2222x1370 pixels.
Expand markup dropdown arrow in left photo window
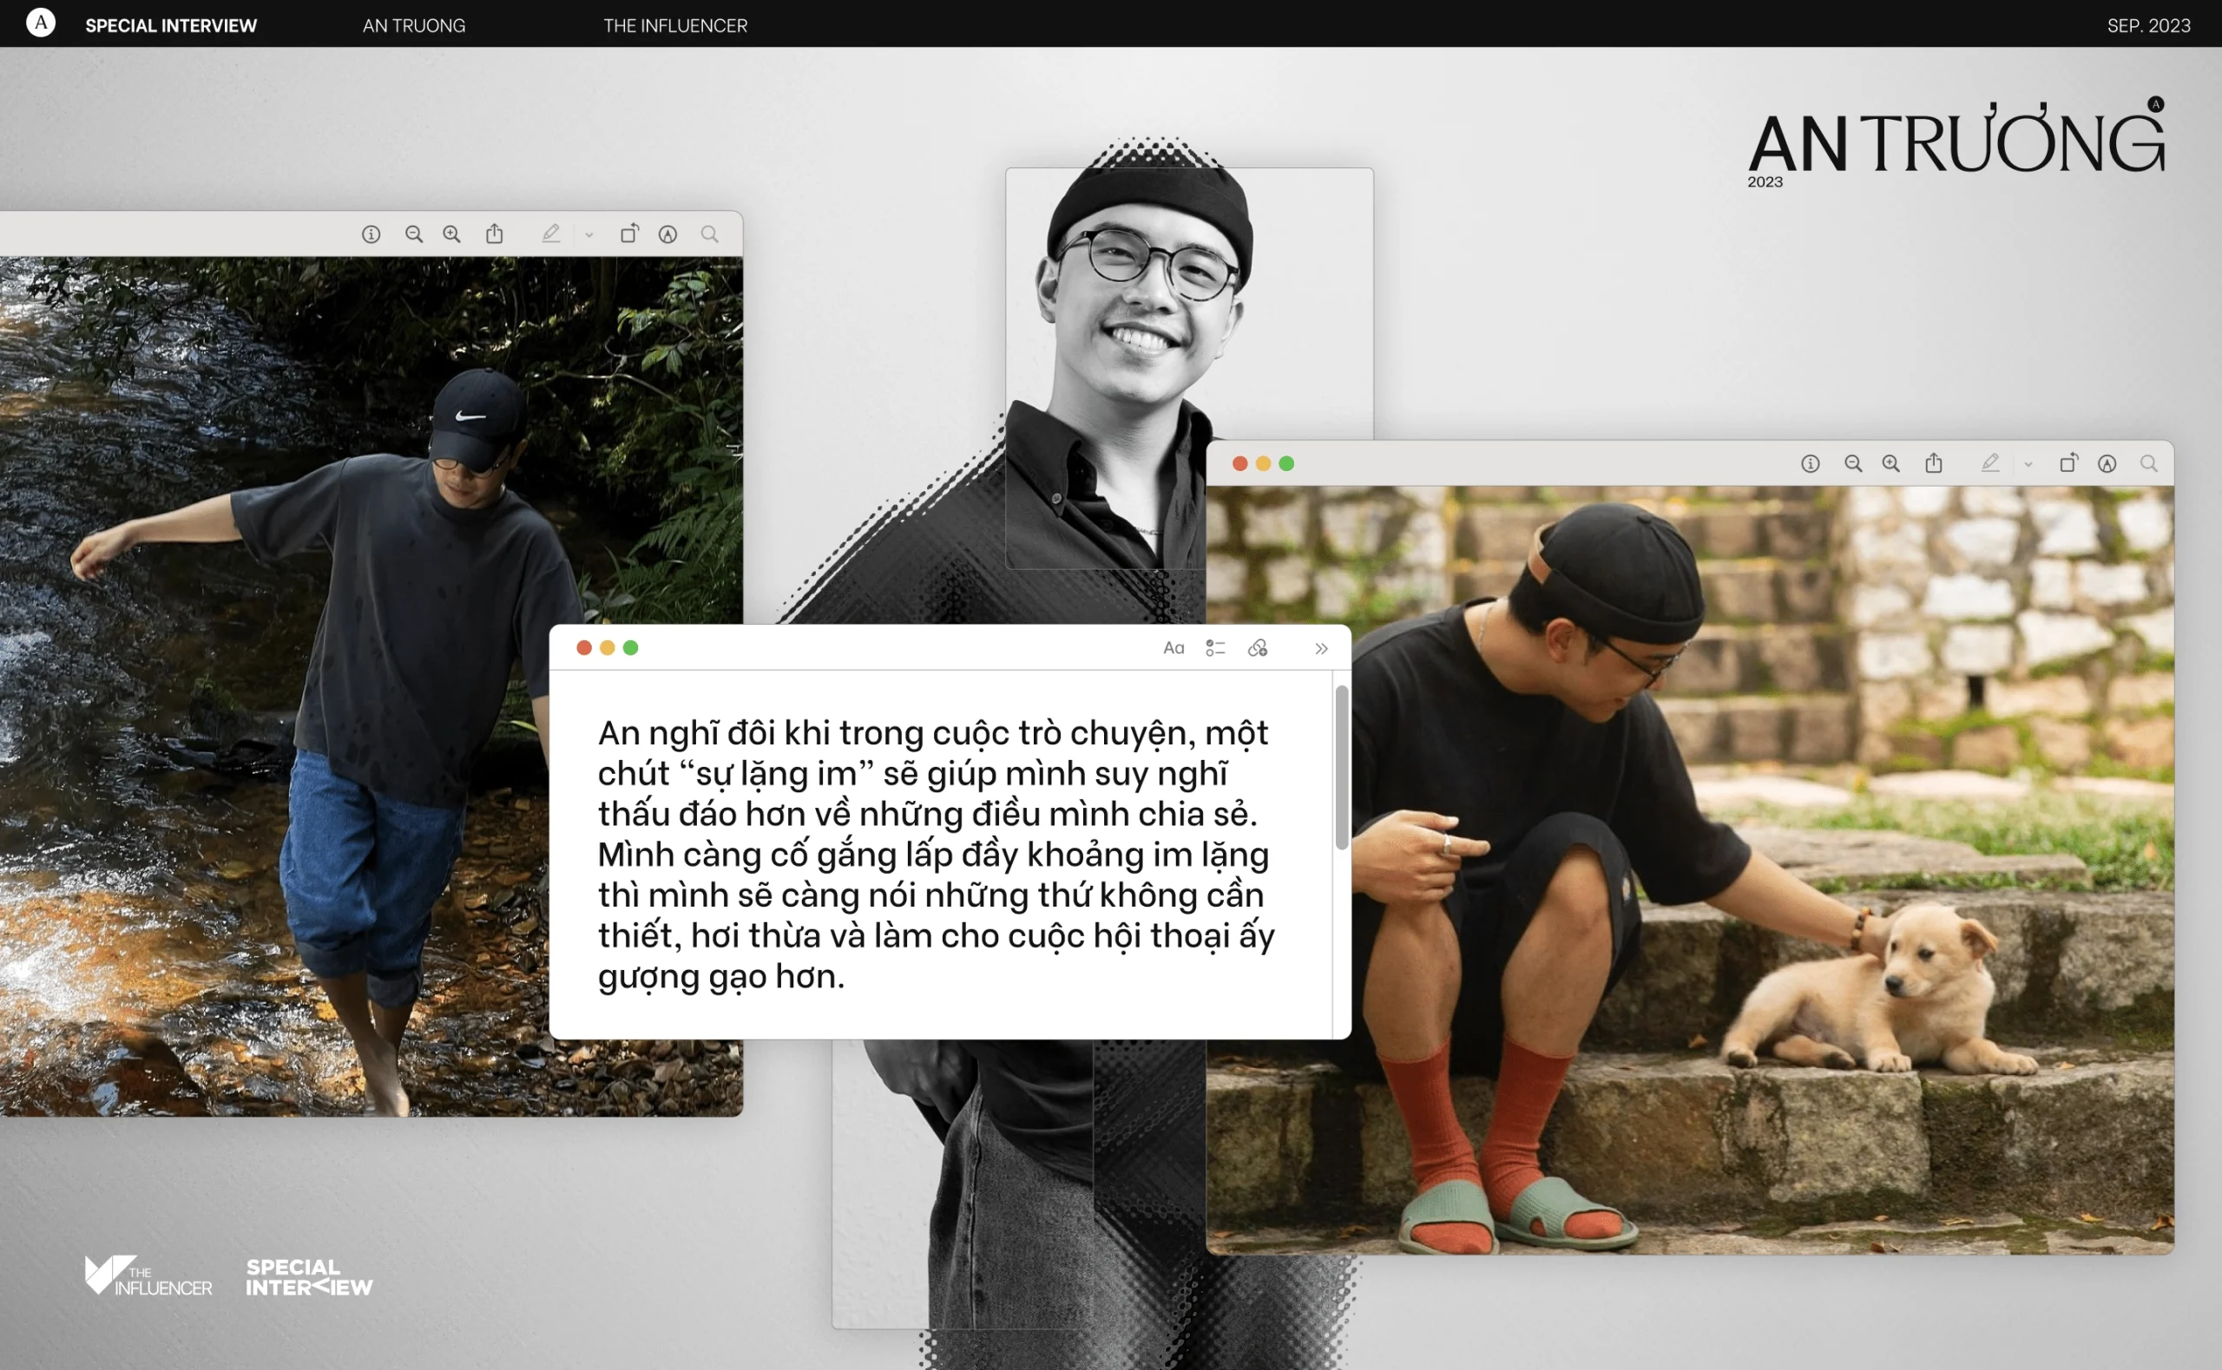589,236
